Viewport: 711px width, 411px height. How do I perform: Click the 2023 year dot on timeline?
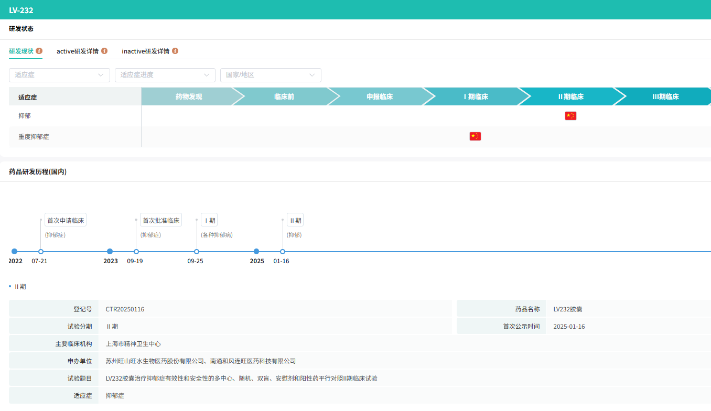point(110,252)
